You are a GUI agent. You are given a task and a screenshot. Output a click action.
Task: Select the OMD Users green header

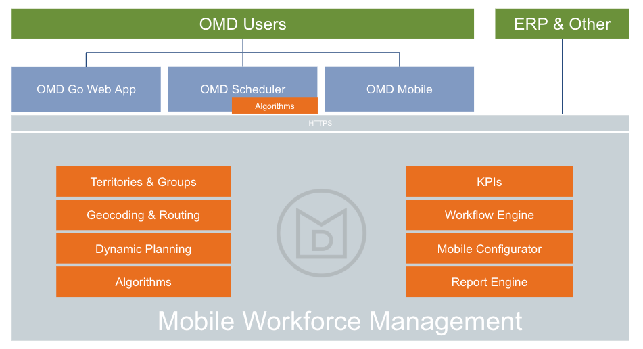(x=243, y=24)
